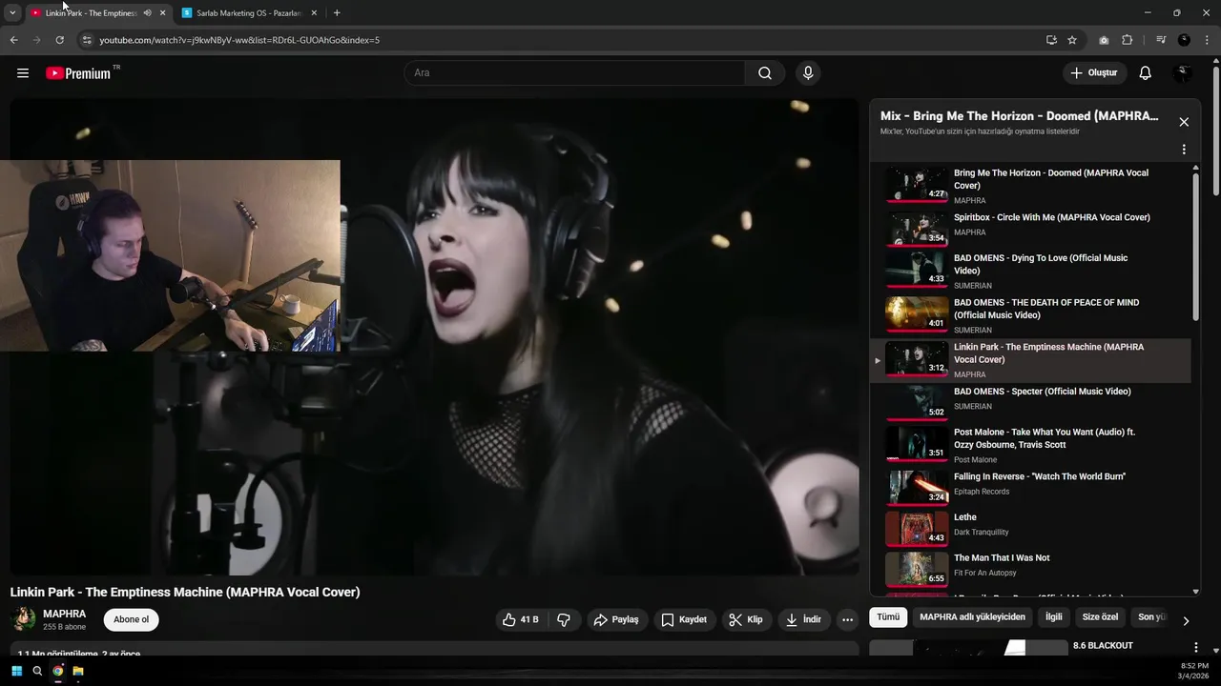The width and height of the screenshot is (1221, 686).
Task: Open the MAPHRA channel avatar
Action: point(23,619)
